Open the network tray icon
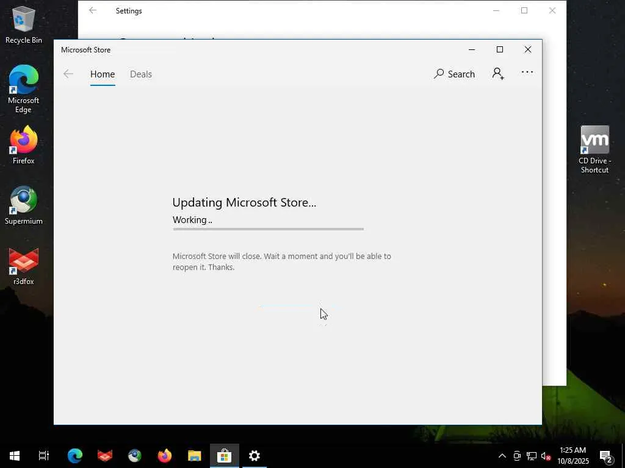625x468 pixels. coord(532,456)
